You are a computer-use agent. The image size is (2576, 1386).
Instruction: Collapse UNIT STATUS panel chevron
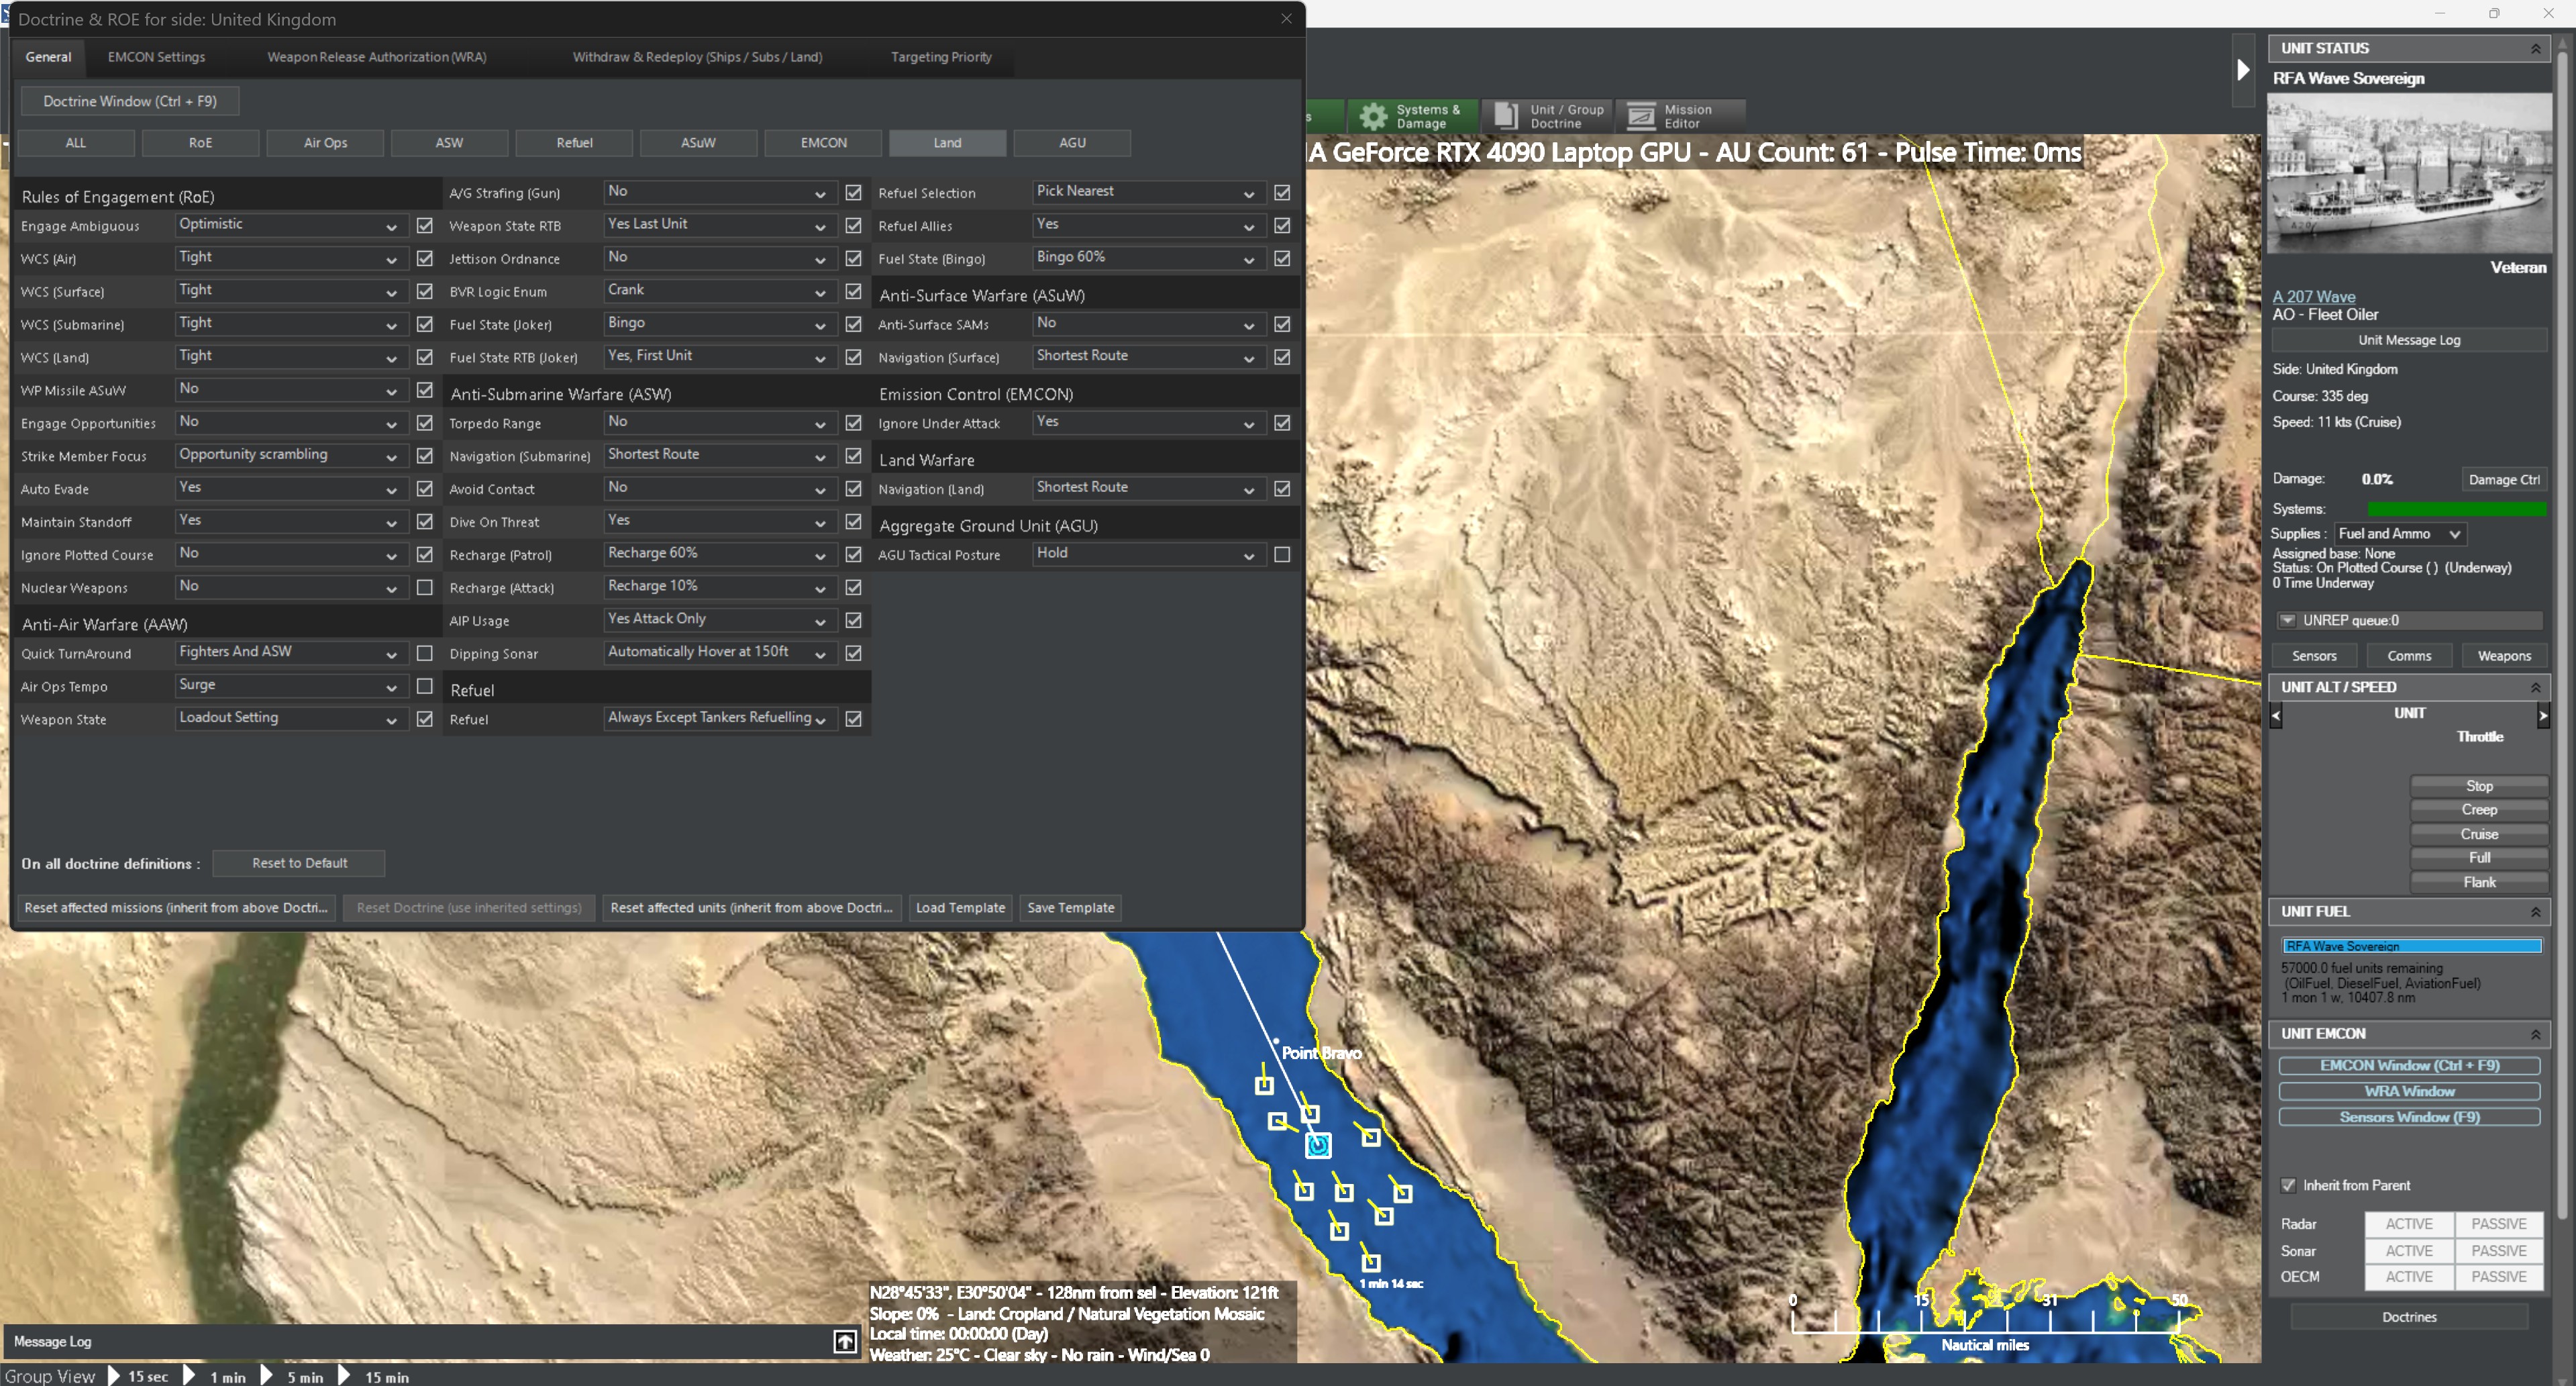tap(2535, 49)
